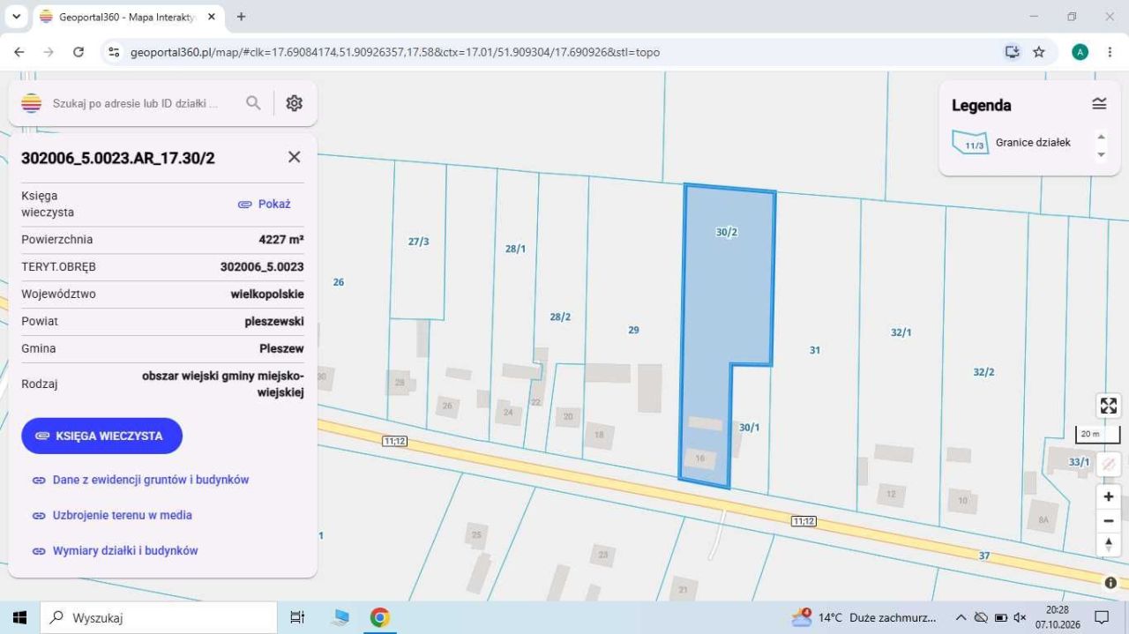Click the site information icon in address bar
Viewport: 1129px width, 634px height.
point(114,52)
